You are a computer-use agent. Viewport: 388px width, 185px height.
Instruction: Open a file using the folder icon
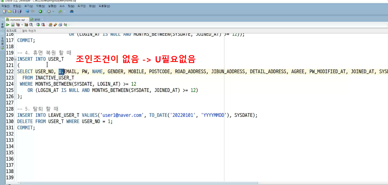pos(9,11)
